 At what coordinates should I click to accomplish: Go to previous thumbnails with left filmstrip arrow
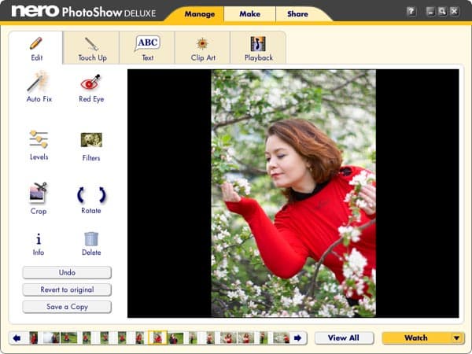point(17,338)
